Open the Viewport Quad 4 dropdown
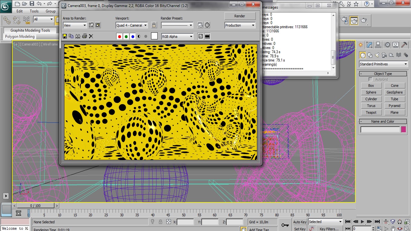The height and width of the screenshot is (231, 411). [x=132, y=25]
